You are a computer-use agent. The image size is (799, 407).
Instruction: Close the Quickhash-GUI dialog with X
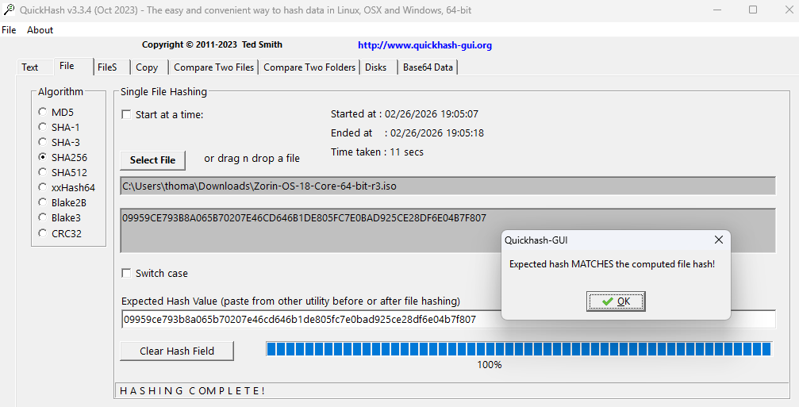pos(718,240)
